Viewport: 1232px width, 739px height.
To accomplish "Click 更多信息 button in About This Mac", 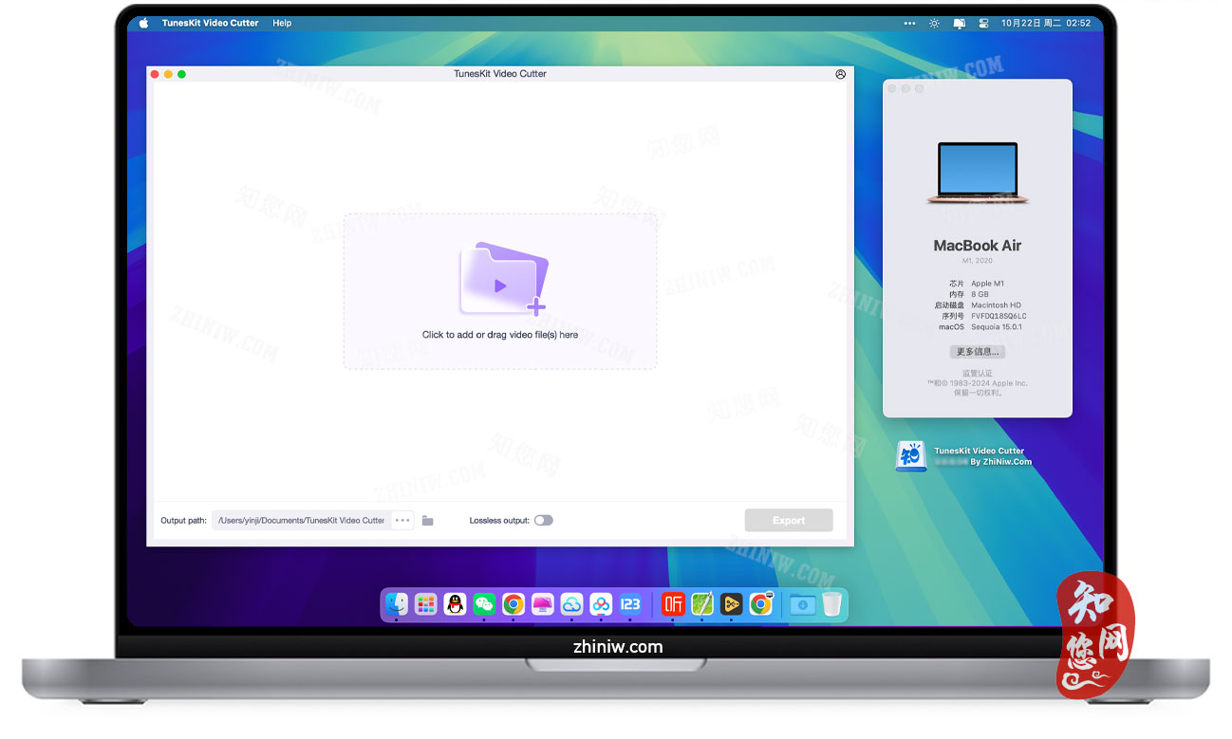I will (978, 352).
